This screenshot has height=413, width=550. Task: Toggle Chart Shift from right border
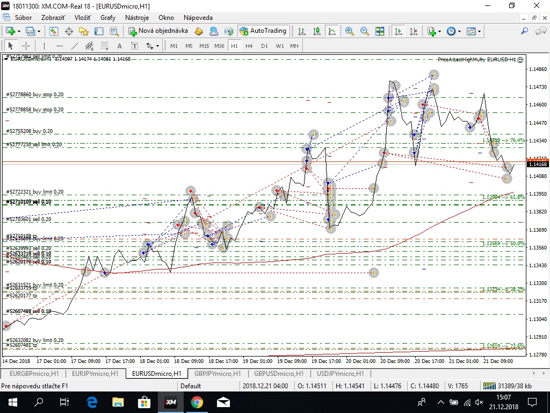[x=414, y=31]
